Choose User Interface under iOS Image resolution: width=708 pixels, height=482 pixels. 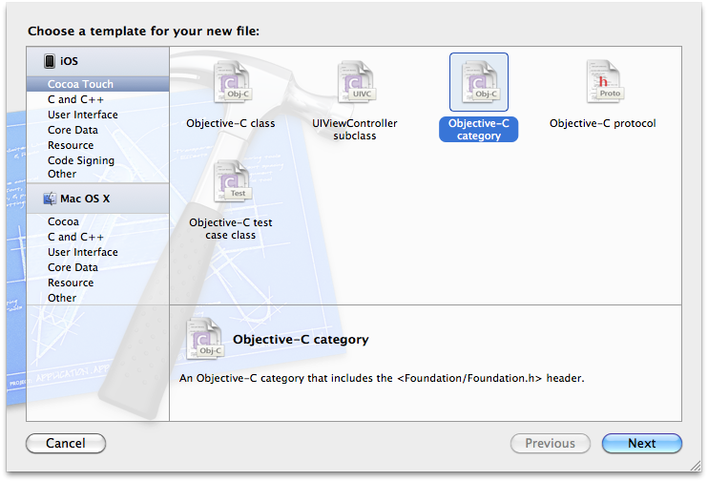coord(98,115)
